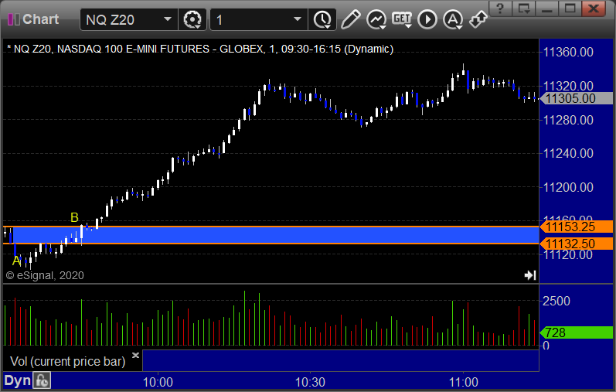
Task: Open the time template clock icon
Action: (x=322, y=19)
